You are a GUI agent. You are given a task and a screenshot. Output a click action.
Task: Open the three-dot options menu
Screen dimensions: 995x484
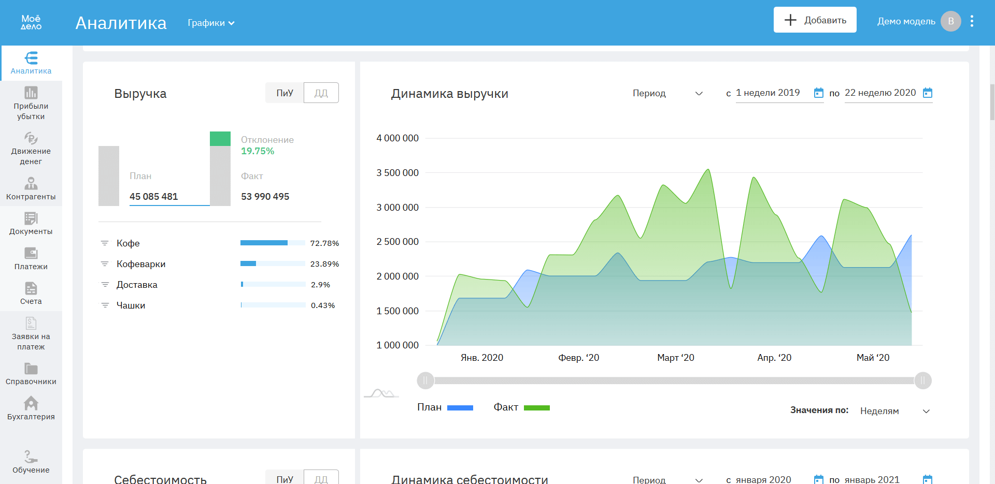(972, 21)
